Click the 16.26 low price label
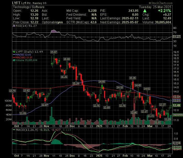Viewport: 183px width, 158px height. tap(64, 77)
